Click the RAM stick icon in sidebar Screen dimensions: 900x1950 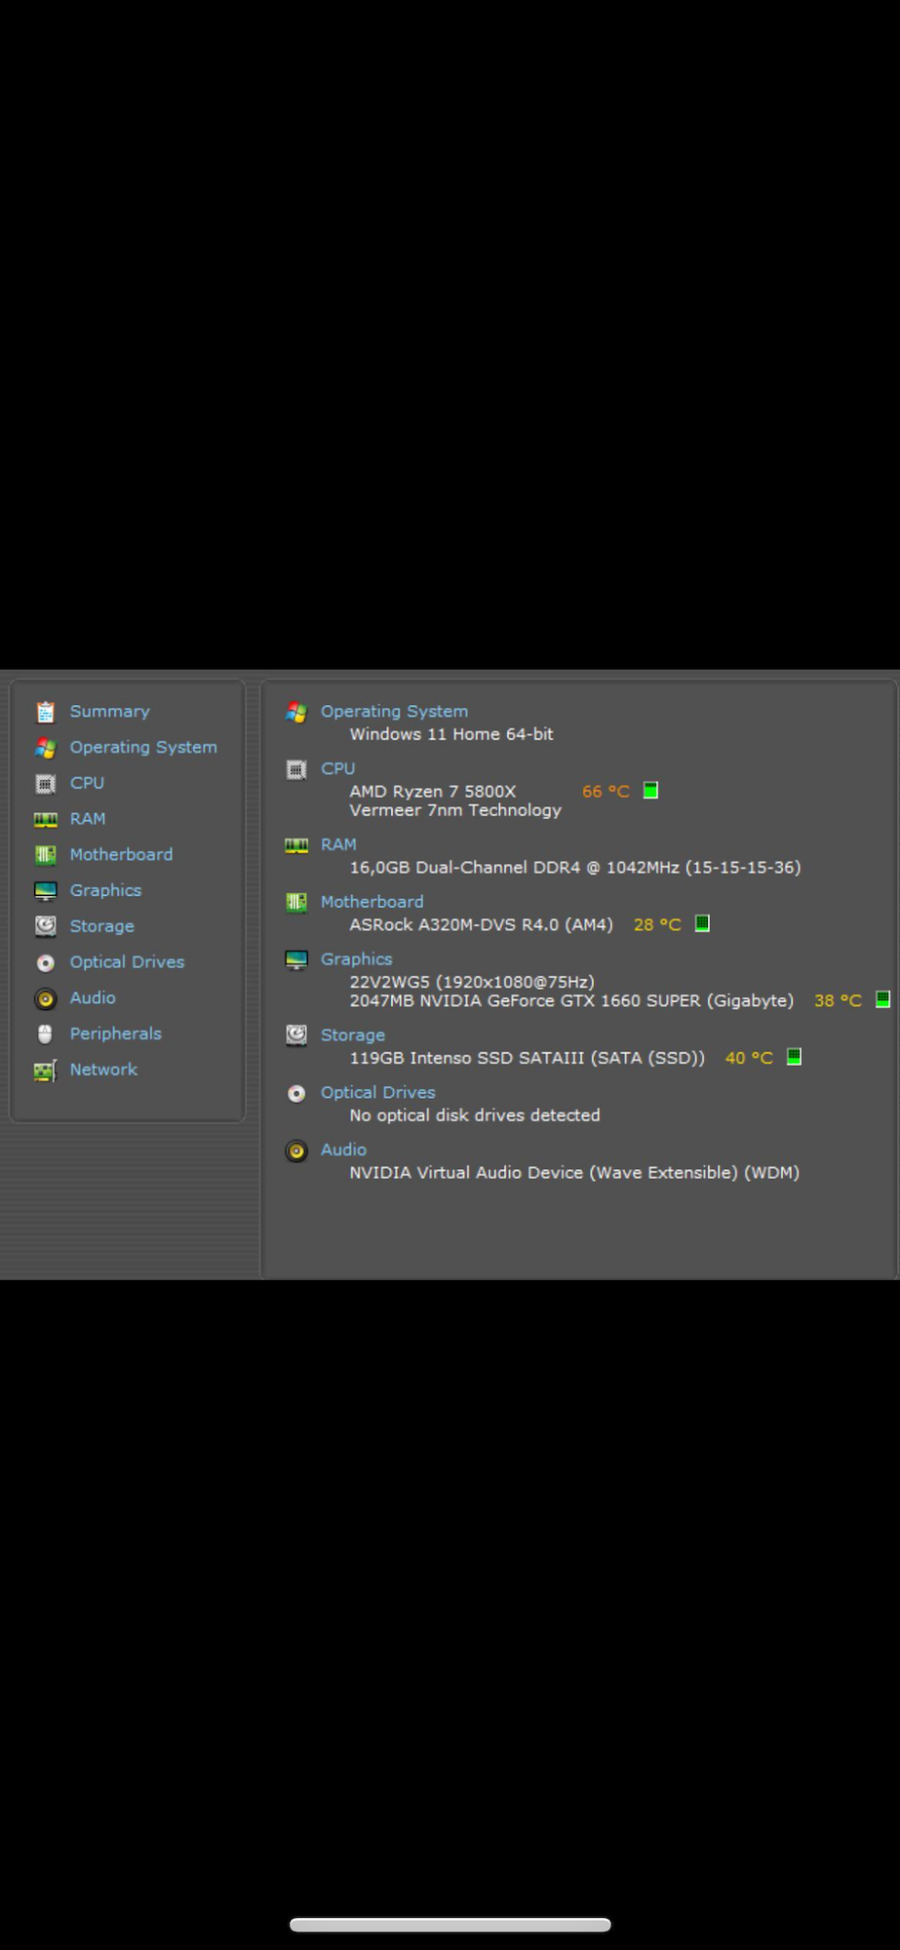click(x=45, y=819)
